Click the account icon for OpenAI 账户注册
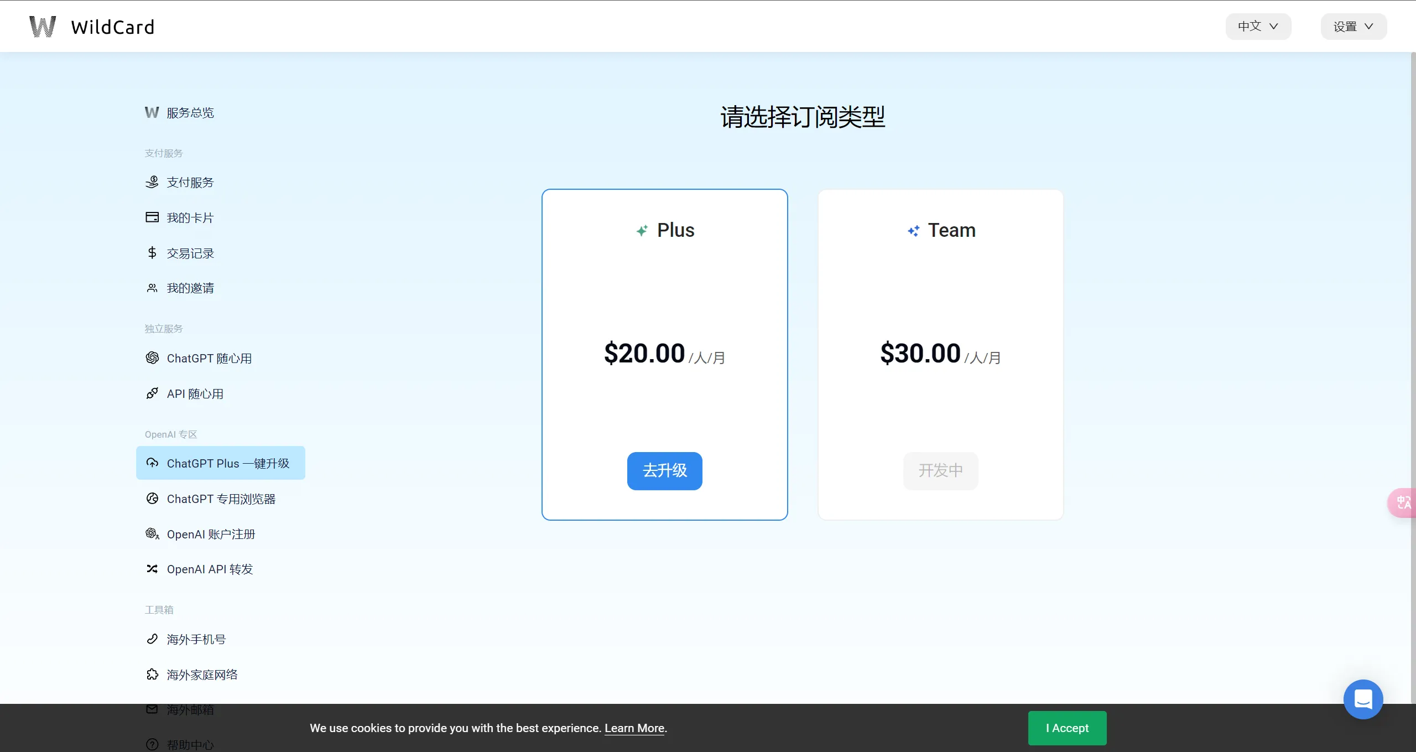Screen dimensions: 1416x752 tap(152, 533)
